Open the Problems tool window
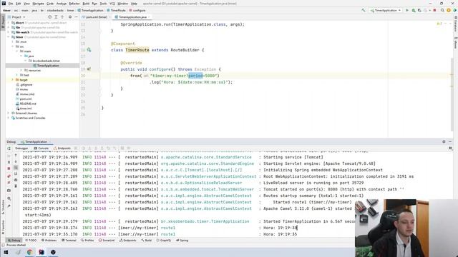458x257 pixels. (49, 241)
